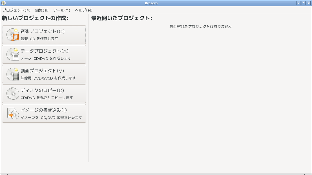
Task: Begin a video DVD/SVCD project
Action: 44,74
